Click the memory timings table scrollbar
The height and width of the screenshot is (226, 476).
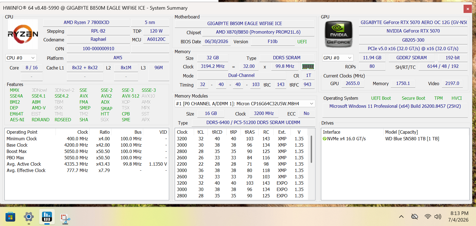tap(312, 149)
